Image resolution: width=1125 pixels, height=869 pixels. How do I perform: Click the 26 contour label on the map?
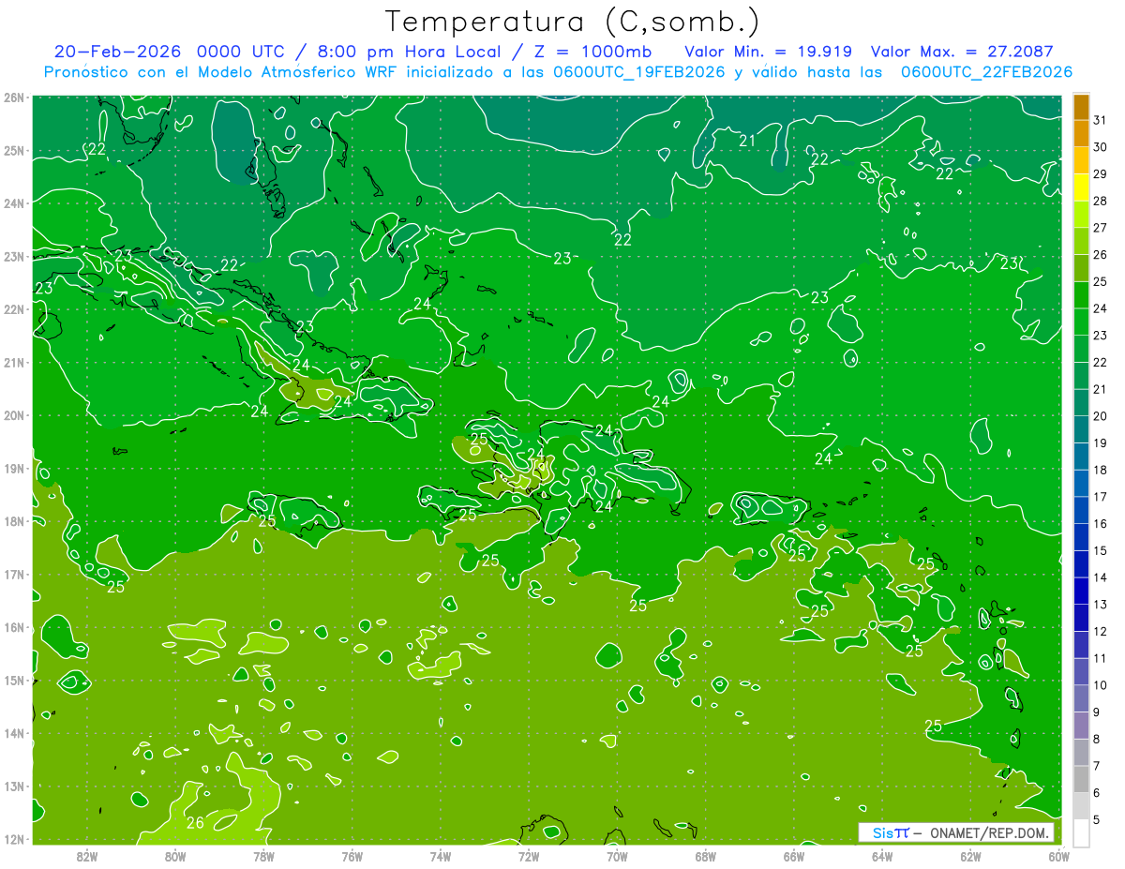(x=195, y=823)
